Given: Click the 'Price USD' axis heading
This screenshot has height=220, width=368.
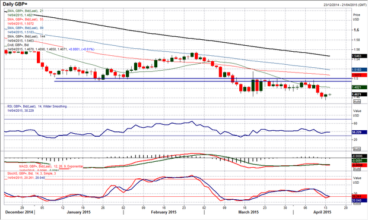Looking at the screenshot, I should (x=357, y=17).
